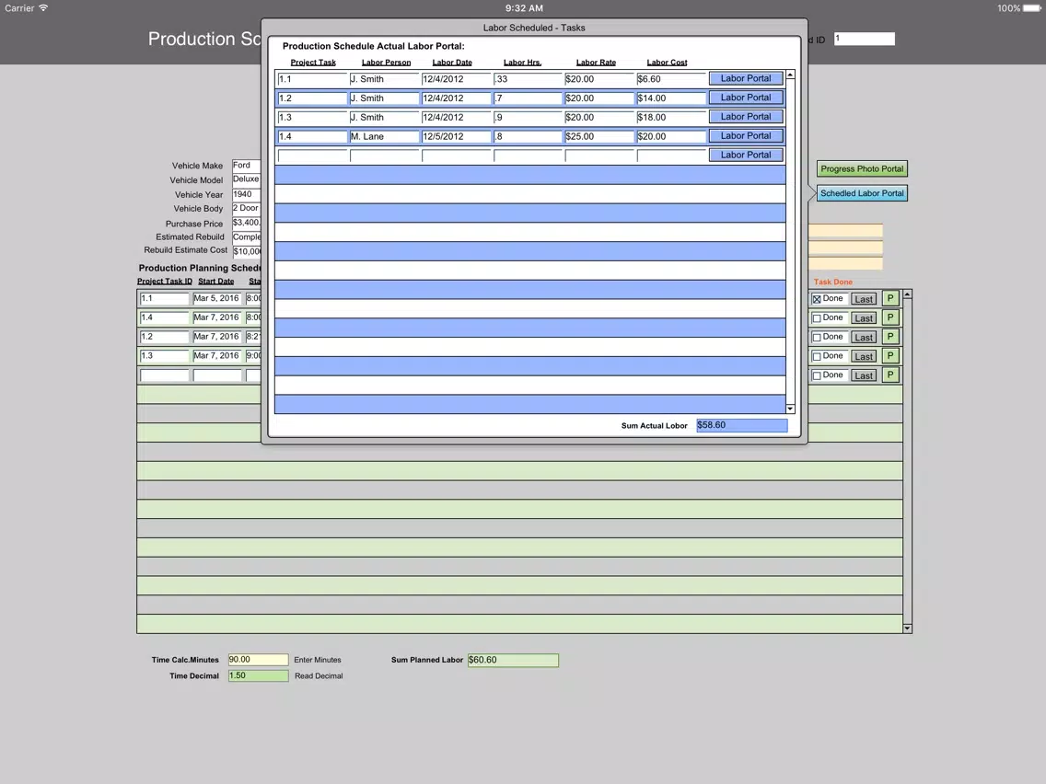Click green P button for task 1.2
This screenshot has height=784, width=1046.
(889, 337)
